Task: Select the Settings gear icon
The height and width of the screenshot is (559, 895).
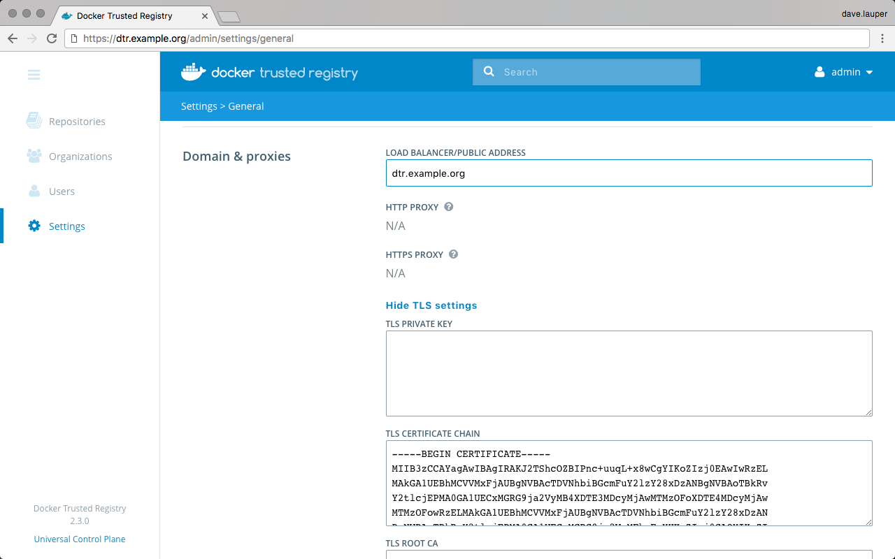Action: (x=34, y=226)
